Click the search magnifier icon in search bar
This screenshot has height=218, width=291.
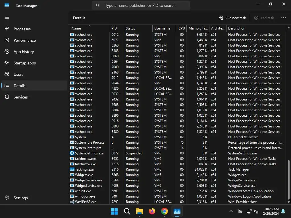[98, 5]
